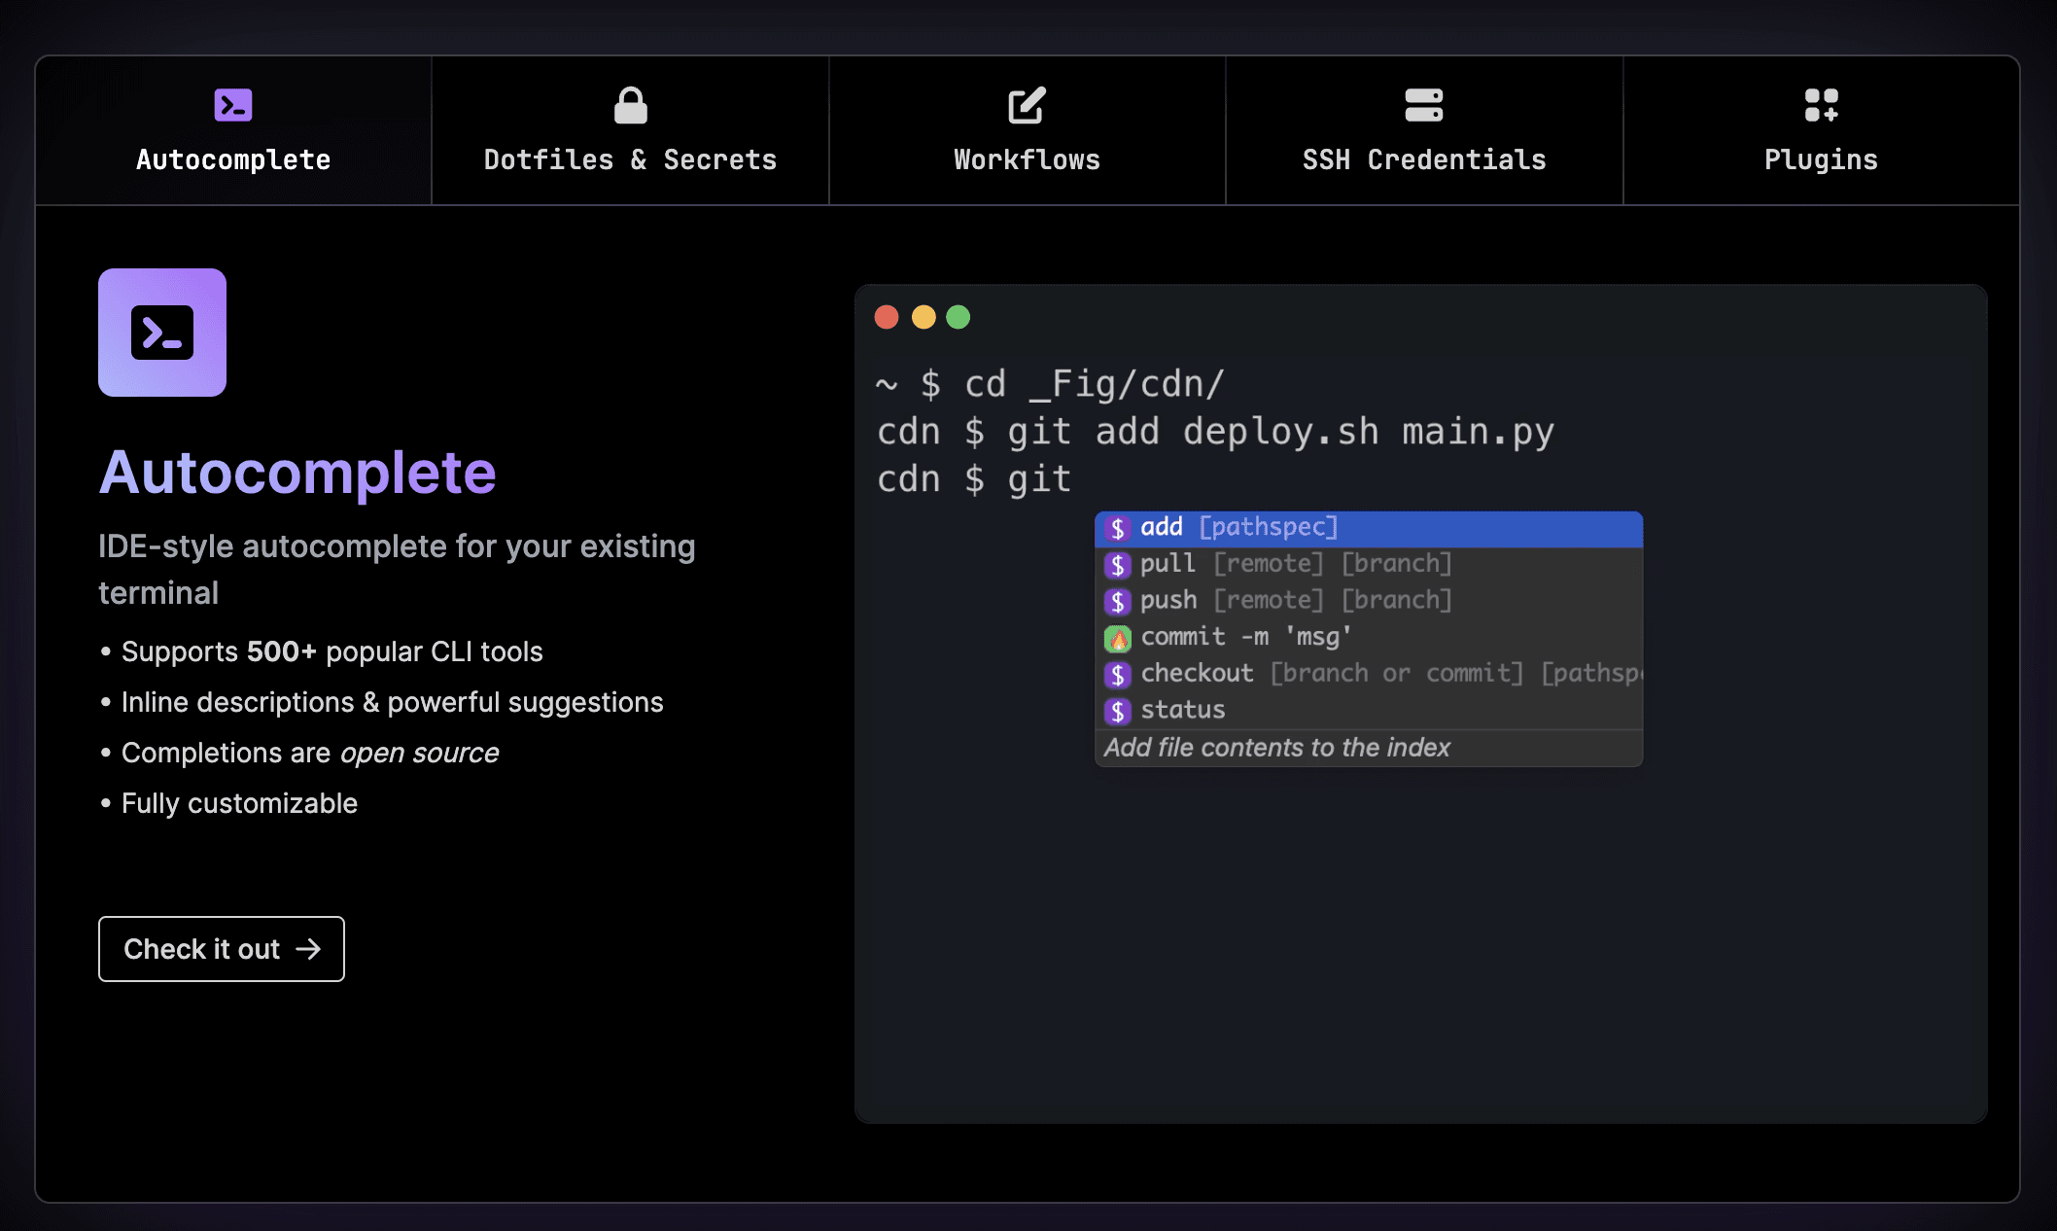
Task: Switch to the SSH Credentials tab
Action: tap(1424, 130)
